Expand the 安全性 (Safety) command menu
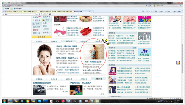 168,11
